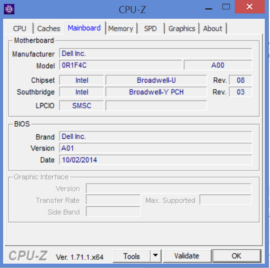Image resolution: width=270 pixels, height=268 pixels.
Task: Select the BIOS date 10/02/2014
Action: (156, 160)
